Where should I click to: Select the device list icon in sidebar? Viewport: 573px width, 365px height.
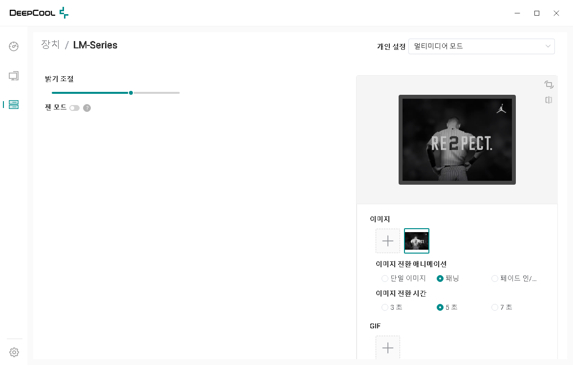pos(14,105)
